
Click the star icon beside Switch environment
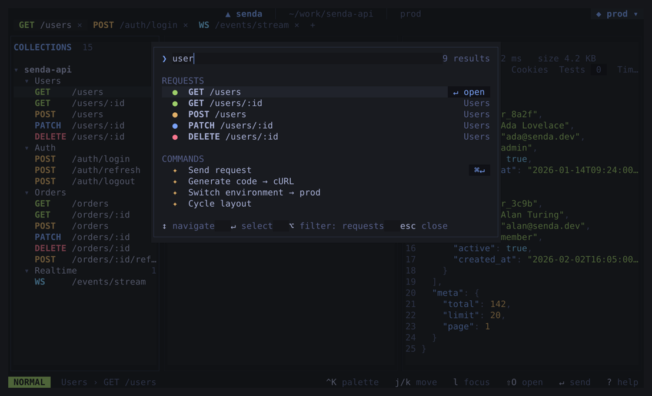tap(175, 193)
